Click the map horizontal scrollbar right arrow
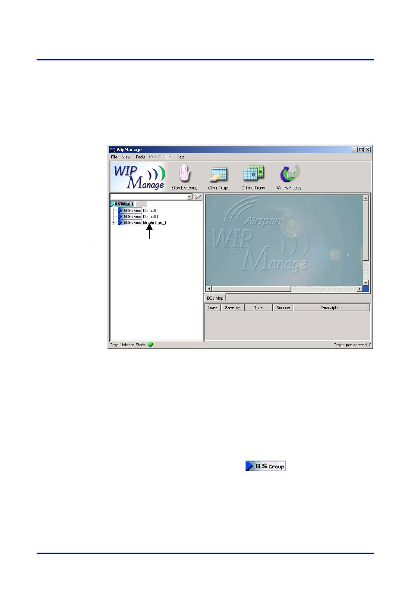 (360, 289)
